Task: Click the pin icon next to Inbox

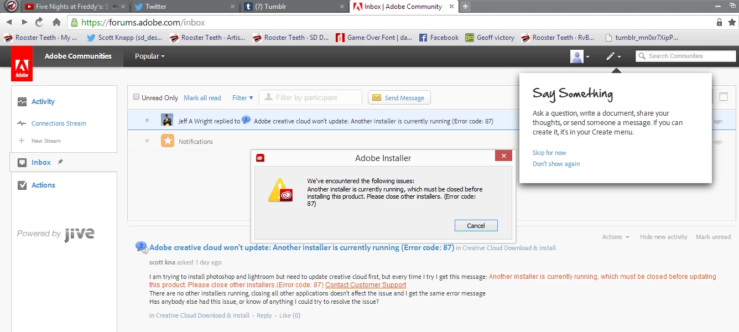Action: 60,162
